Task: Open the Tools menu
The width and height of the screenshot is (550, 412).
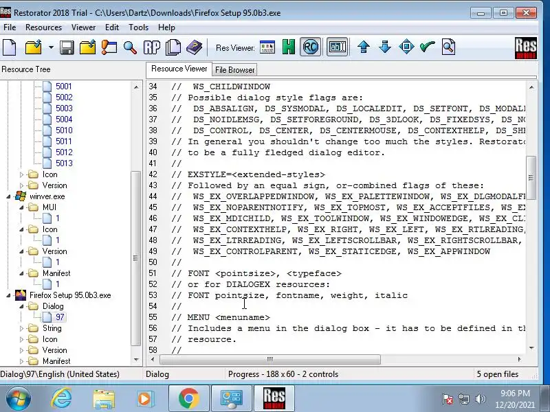Action: [x=139, y=27]
